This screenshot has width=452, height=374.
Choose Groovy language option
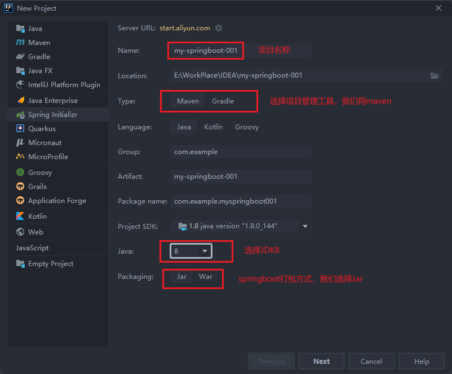(x=247, y=127)
